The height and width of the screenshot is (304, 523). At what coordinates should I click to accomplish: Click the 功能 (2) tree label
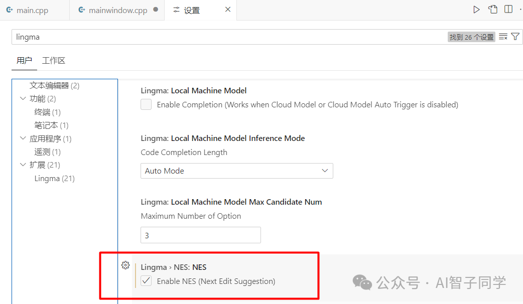(x=43, y=99)
